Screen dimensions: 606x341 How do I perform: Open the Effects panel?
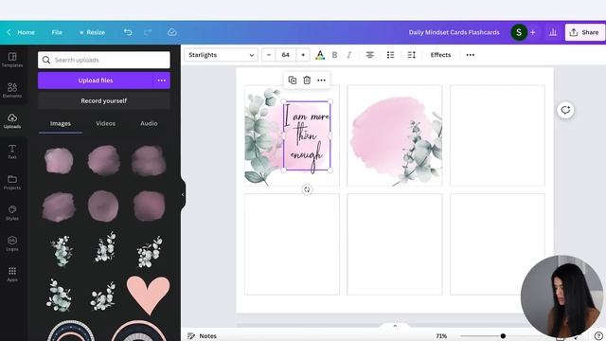(x=440, y=55)
